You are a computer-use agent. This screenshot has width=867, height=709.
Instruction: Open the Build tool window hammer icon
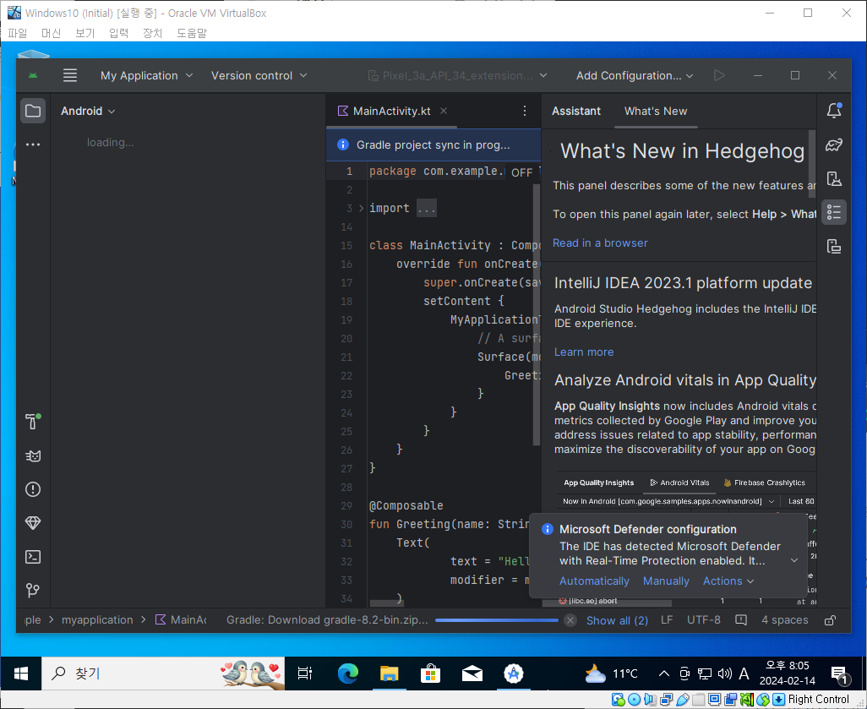[x=33, y=422]
